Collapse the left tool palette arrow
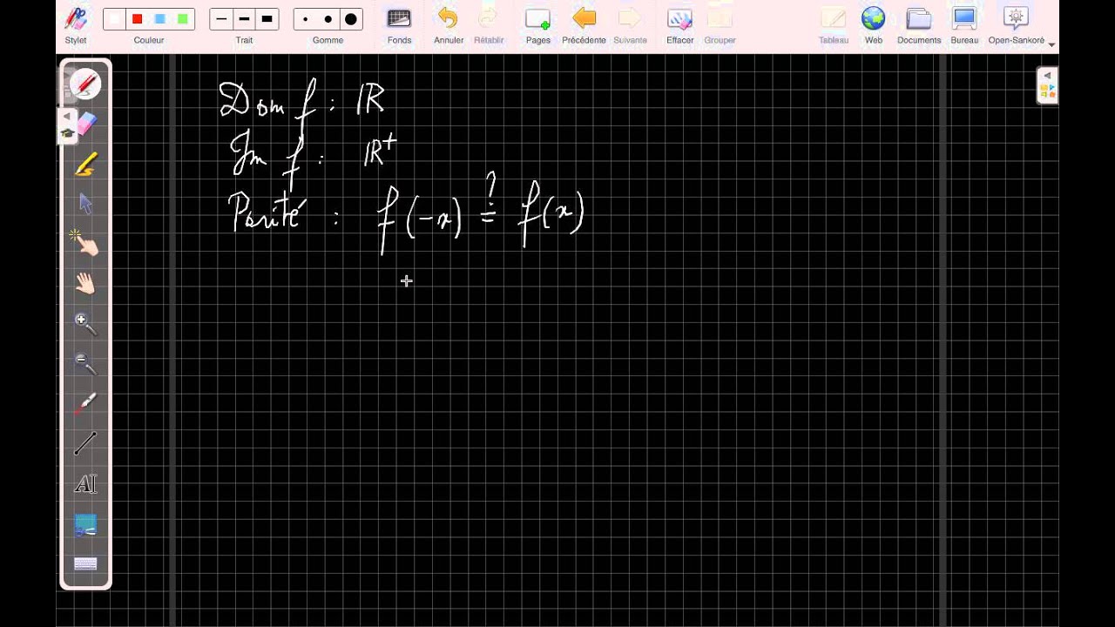The image size is (1115, 627). [x=67, y=116]
